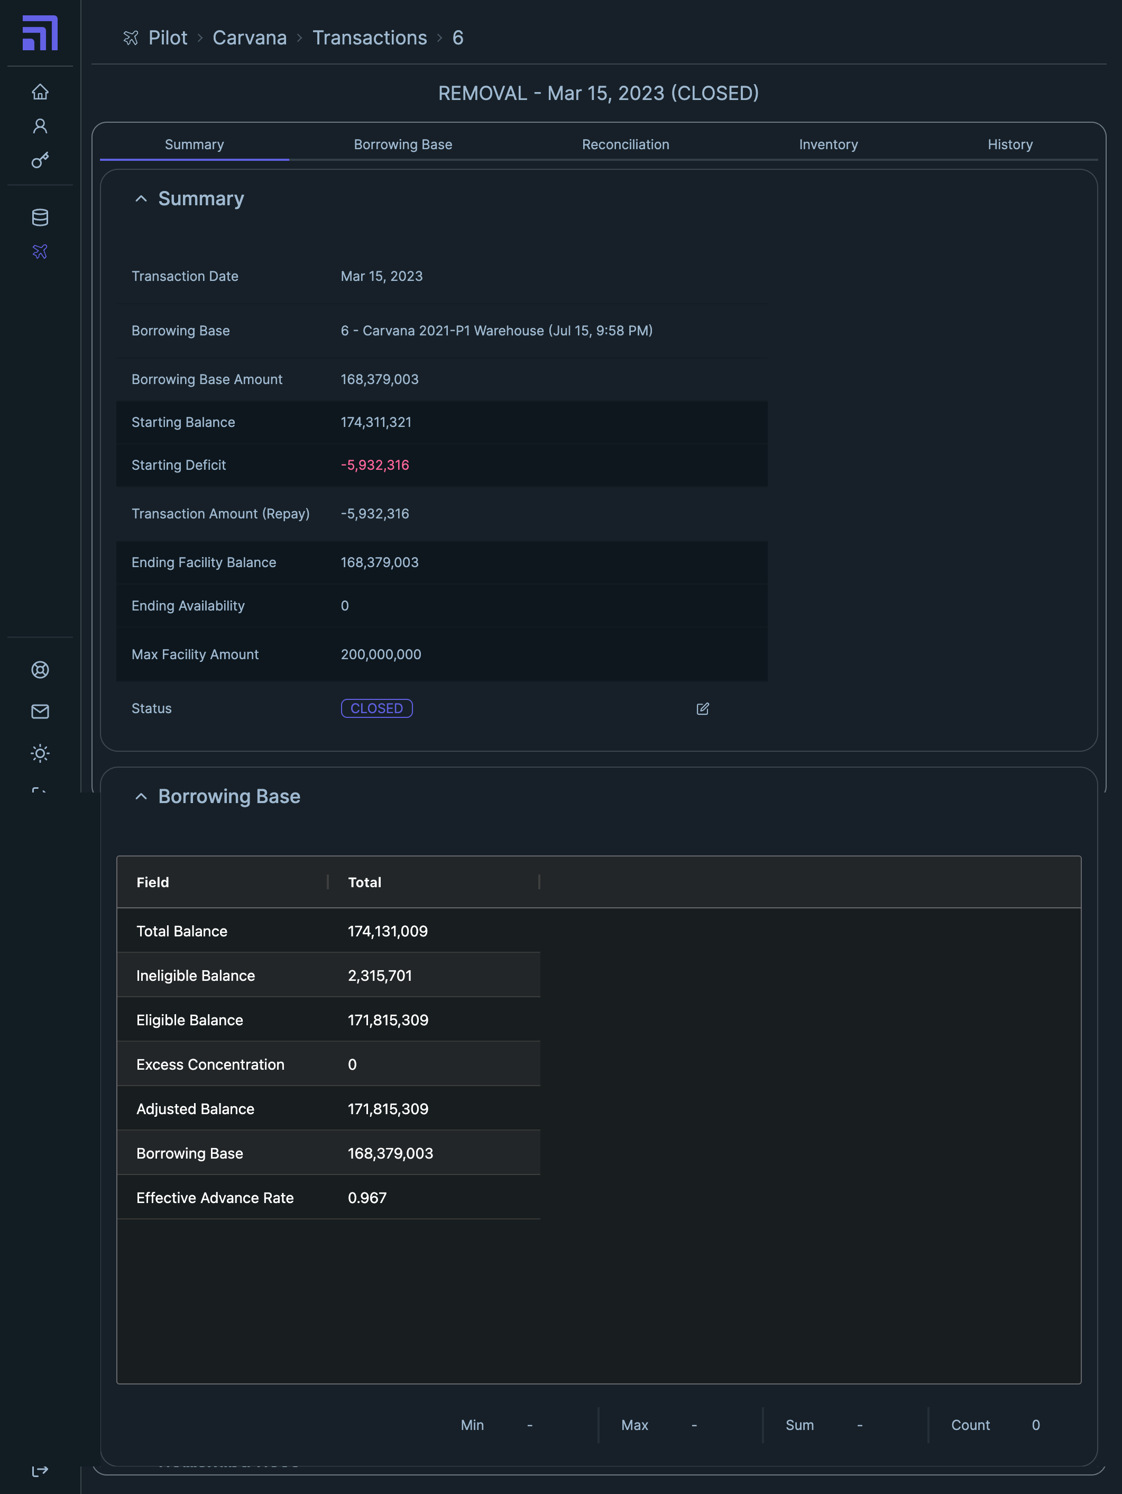Select the Pilot airplane icon in sidebar
1122x1494 pixels.
(x=40, y=251)
